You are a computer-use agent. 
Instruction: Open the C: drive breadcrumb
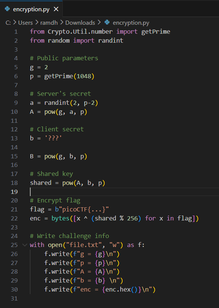pos(8,23)
